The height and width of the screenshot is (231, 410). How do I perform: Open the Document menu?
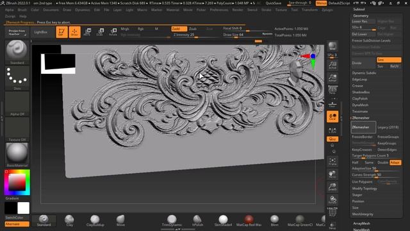(51, 10)
